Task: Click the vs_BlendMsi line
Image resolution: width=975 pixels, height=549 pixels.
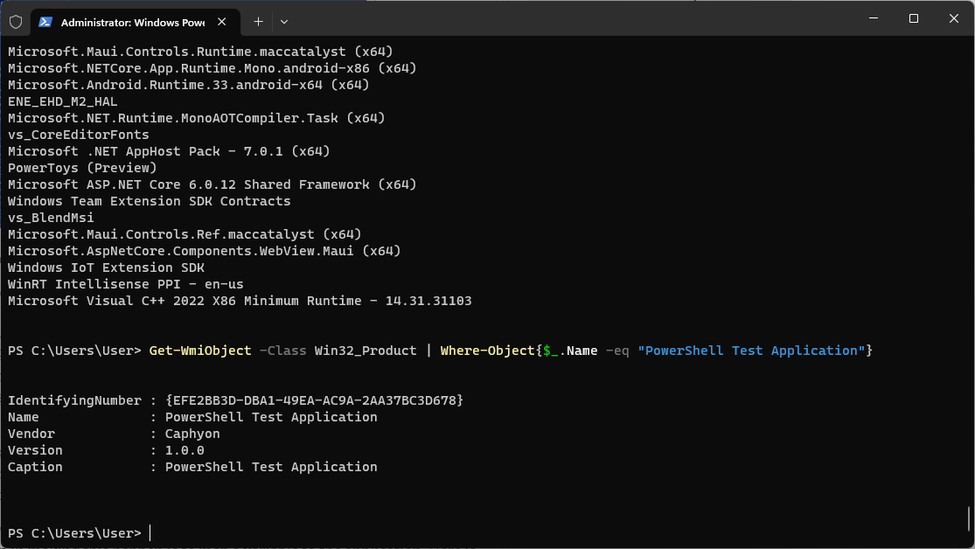Action: pos(51,218)
